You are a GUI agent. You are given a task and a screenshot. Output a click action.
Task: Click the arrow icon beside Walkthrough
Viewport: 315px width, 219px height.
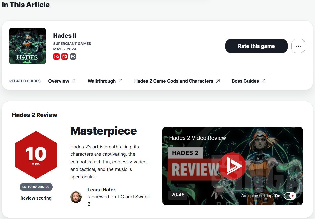120,81
